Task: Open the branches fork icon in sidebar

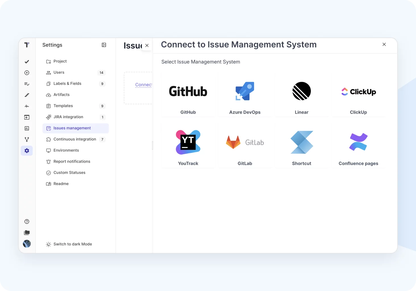Action: (27, 140)
